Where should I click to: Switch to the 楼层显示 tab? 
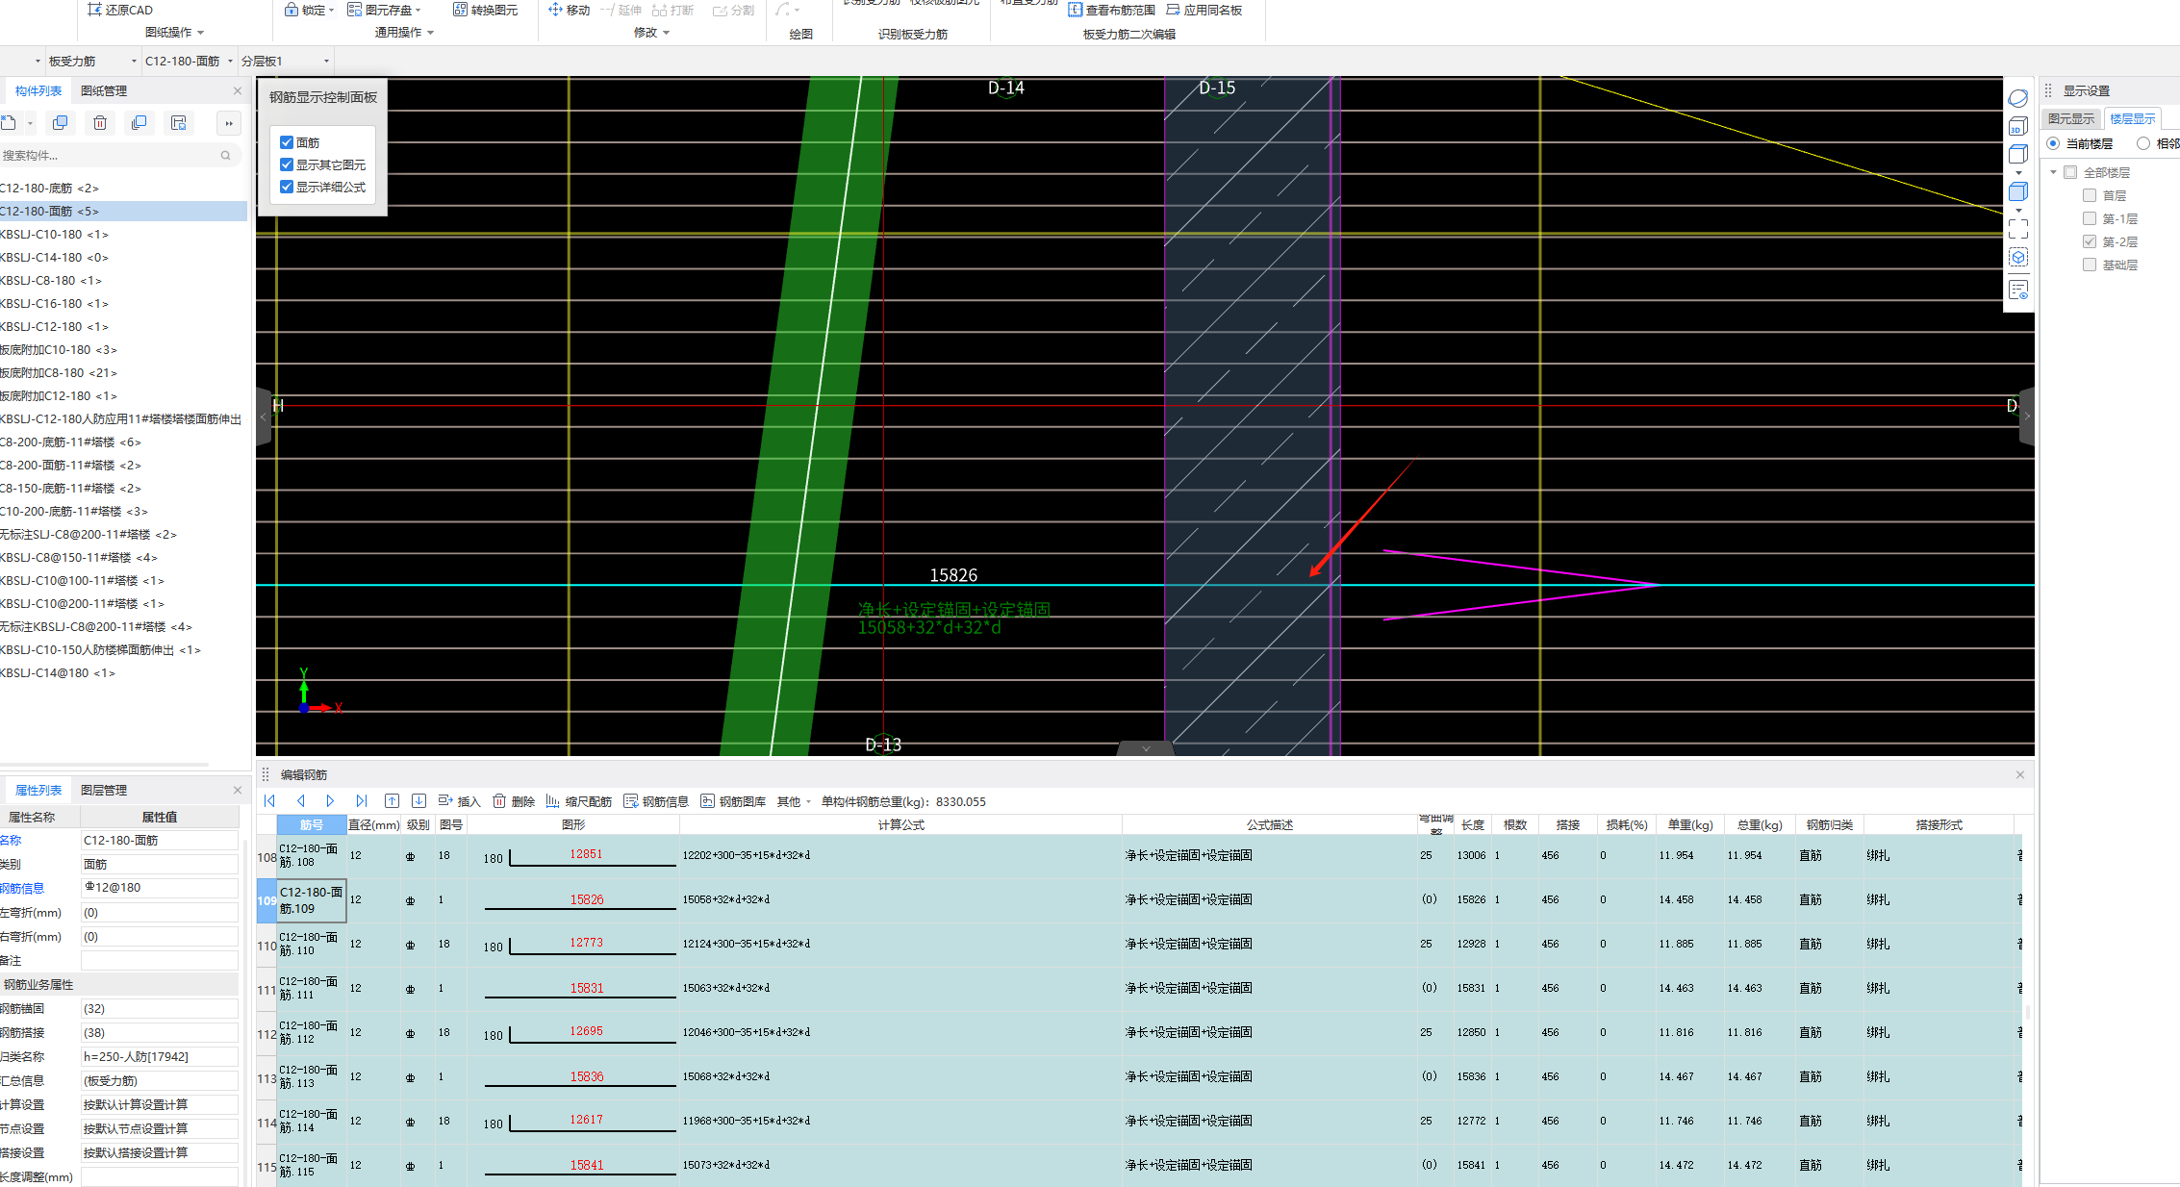pyautogui.click(x=2133, y=118)
